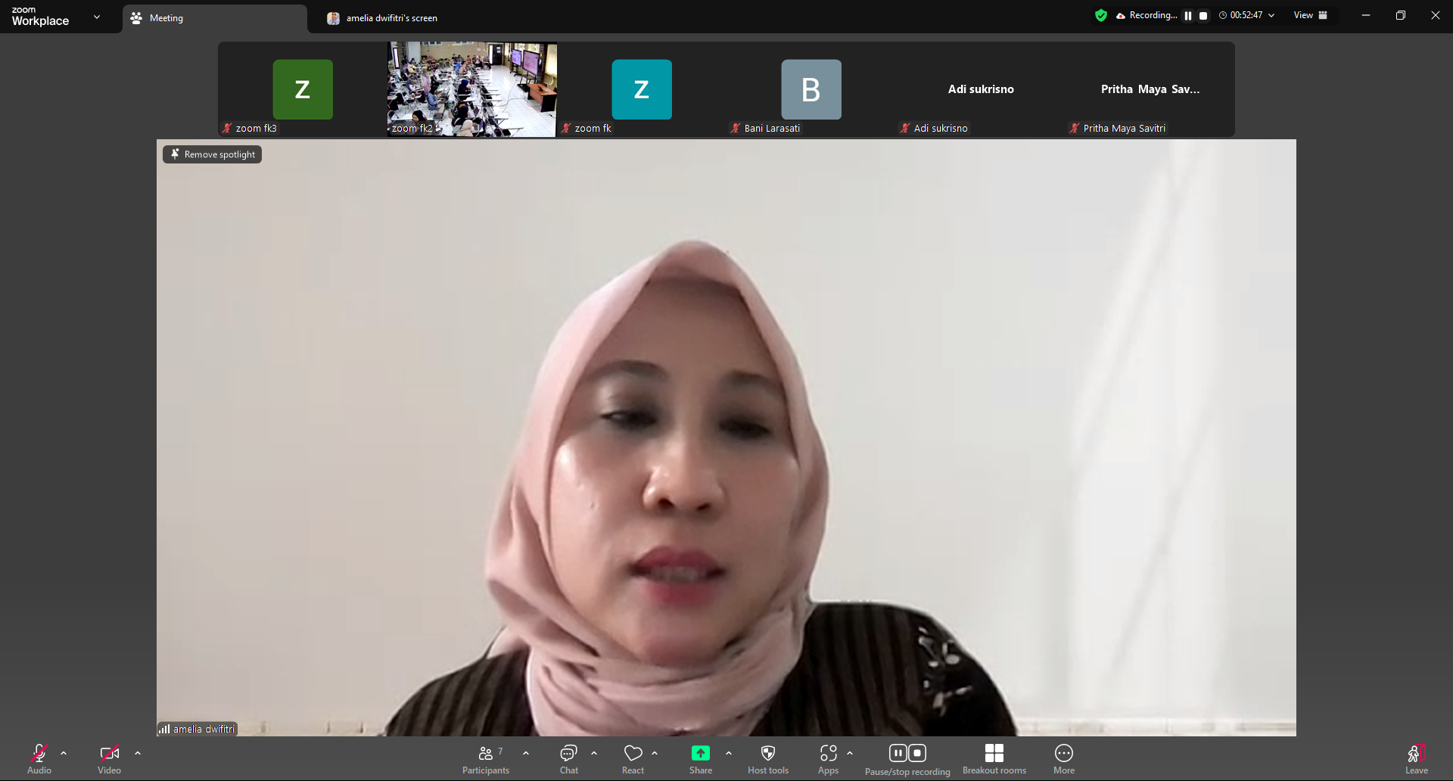Stop recording from the top bar
This screenshot has height=781, width=1453.
point(1203,15)
